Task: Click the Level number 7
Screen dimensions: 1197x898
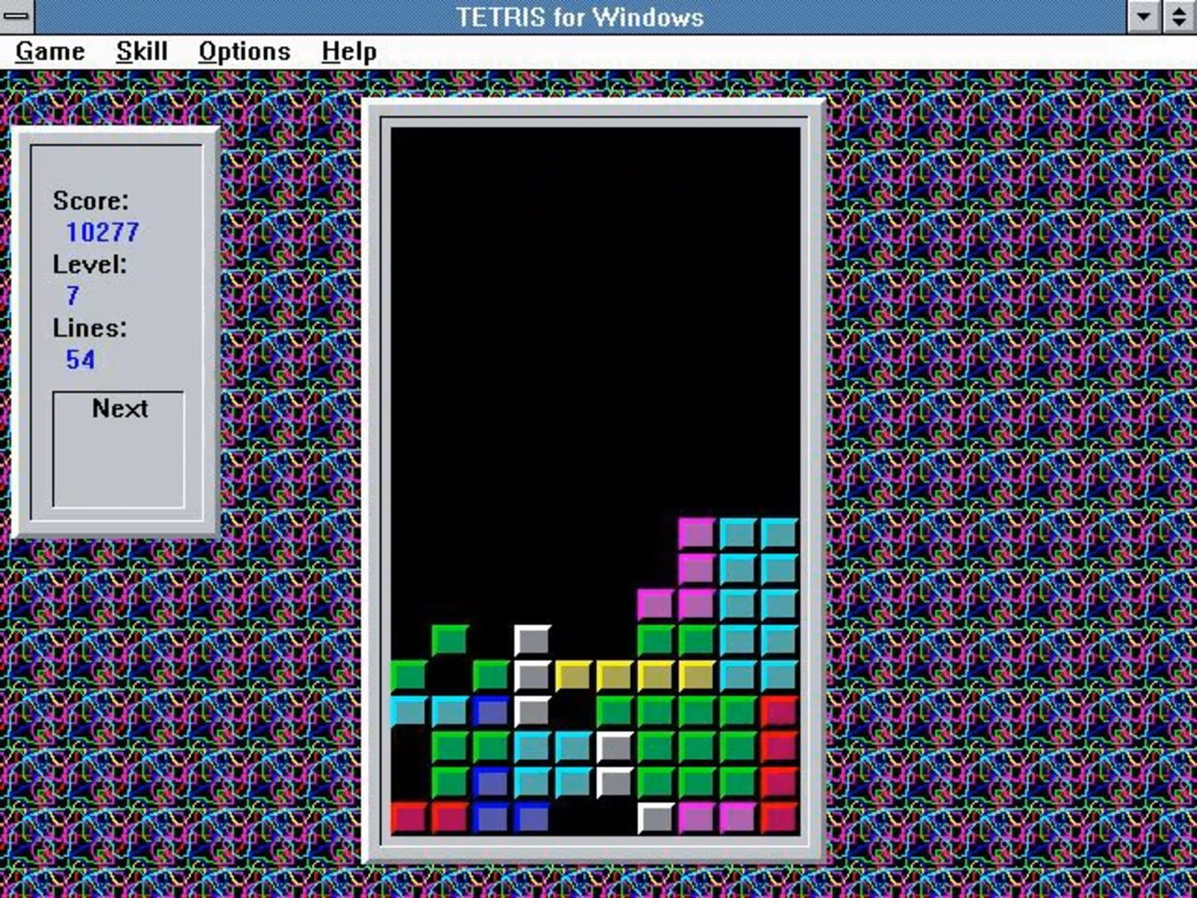Action: click(73, 296)
